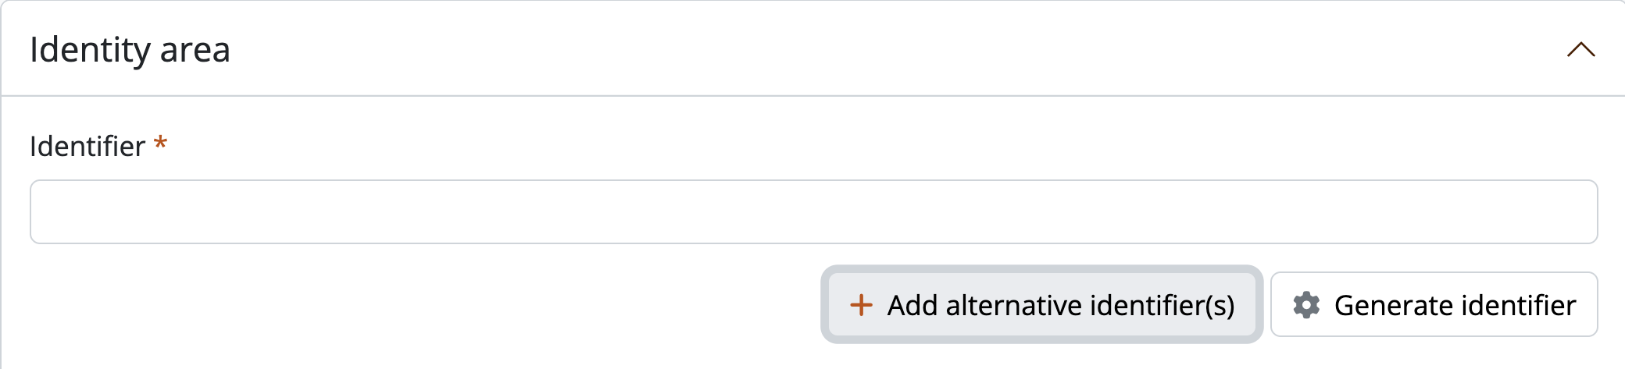Click the word "Identity" in the header
Screen dimensions: 1625x369
(90, 50)
